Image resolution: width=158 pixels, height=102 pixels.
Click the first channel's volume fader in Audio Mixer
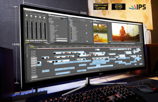tap(26, 26)
